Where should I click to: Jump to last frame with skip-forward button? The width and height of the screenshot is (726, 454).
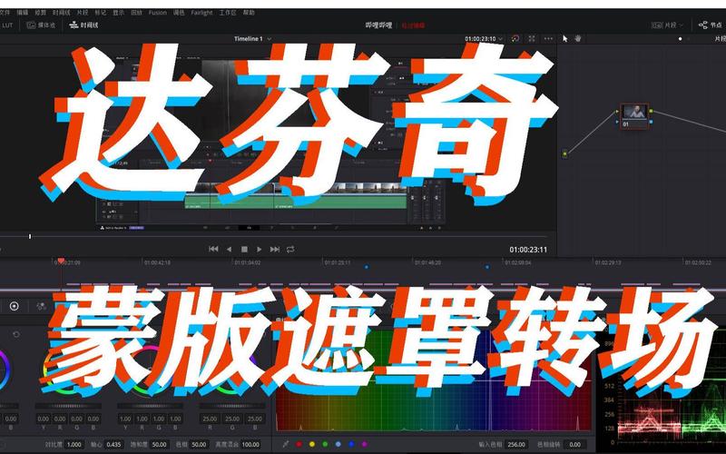point(275,249)
